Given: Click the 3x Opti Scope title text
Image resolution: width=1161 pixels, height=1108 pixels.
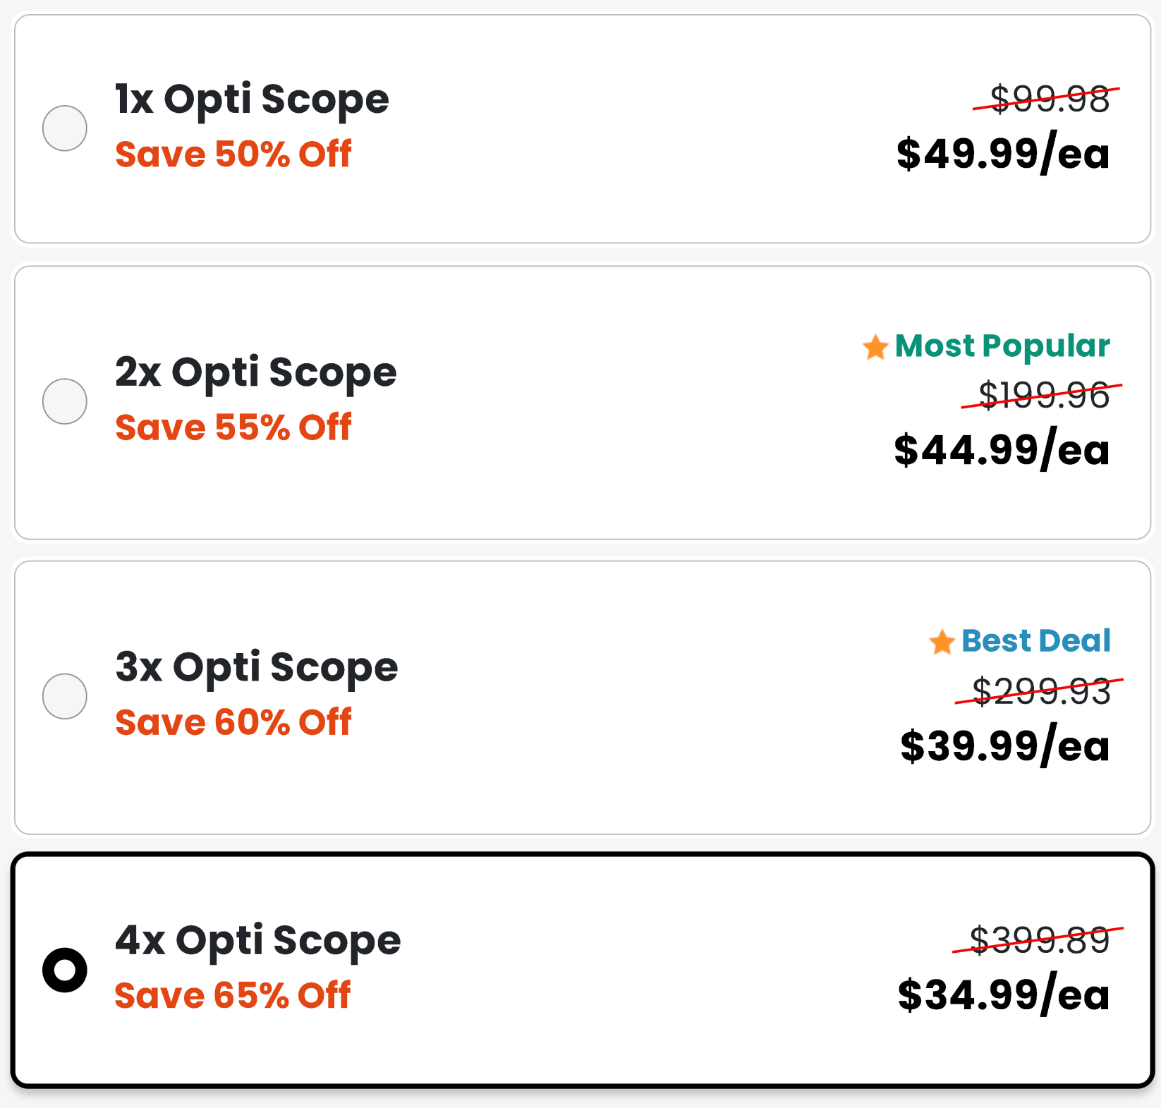Looking at the screenshot, I should (x=256, y=666).
